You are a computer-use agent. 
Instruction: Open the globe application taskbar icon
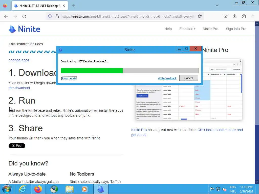click(54, 189)
